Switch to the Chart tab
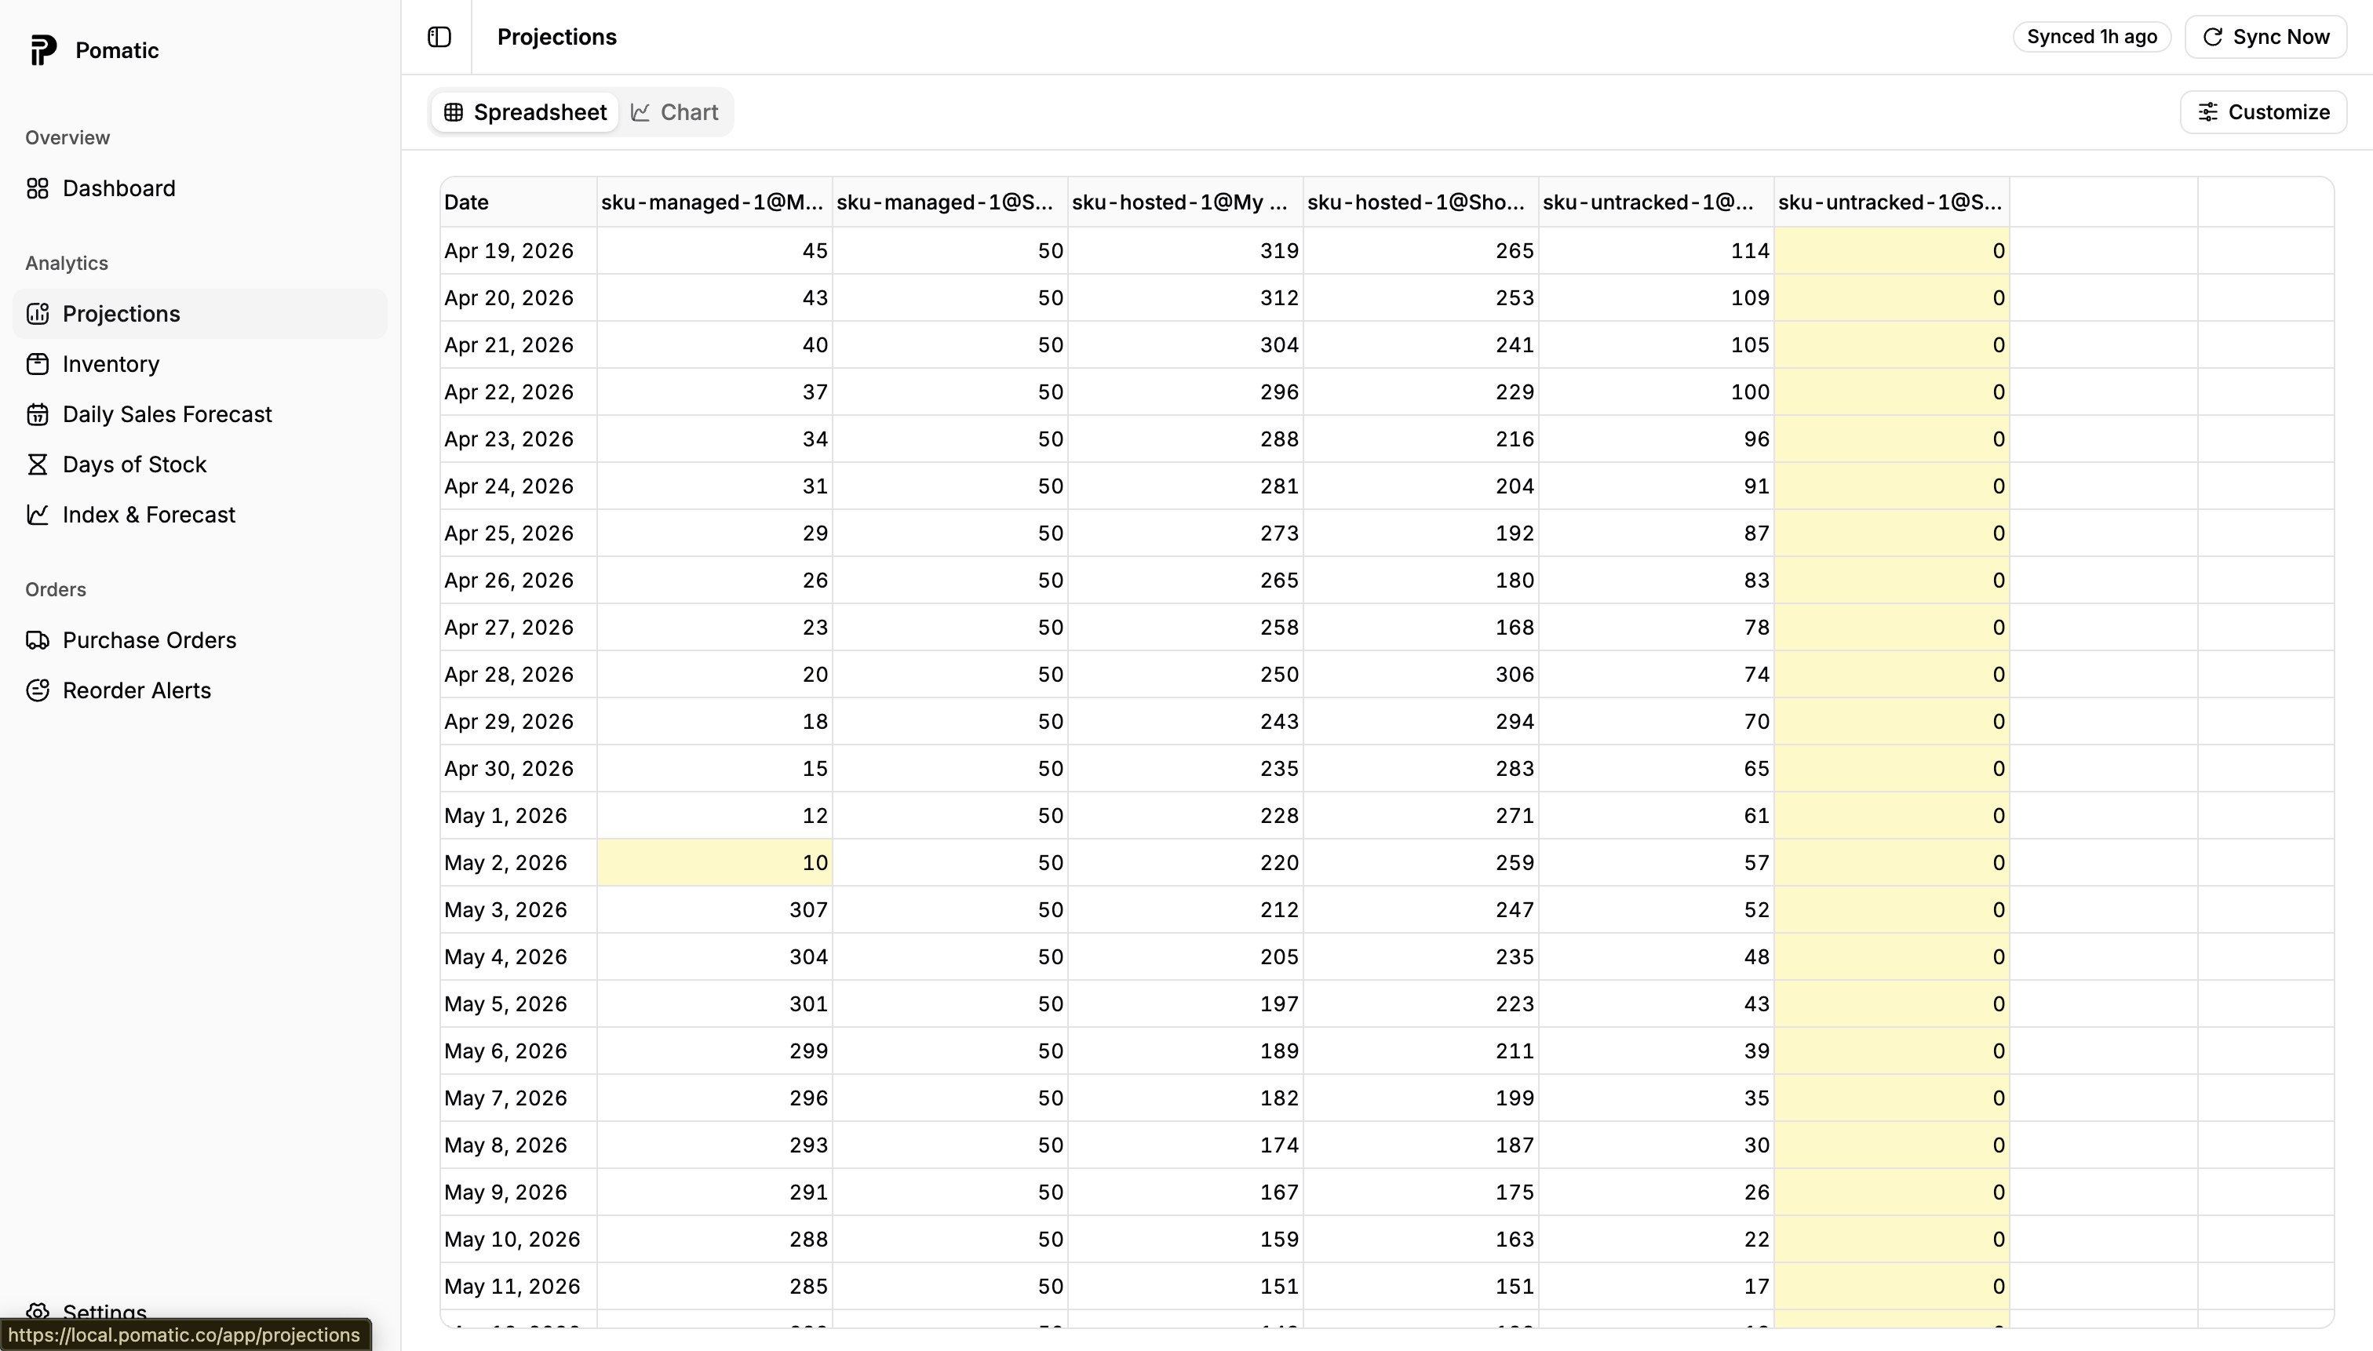 675,112
